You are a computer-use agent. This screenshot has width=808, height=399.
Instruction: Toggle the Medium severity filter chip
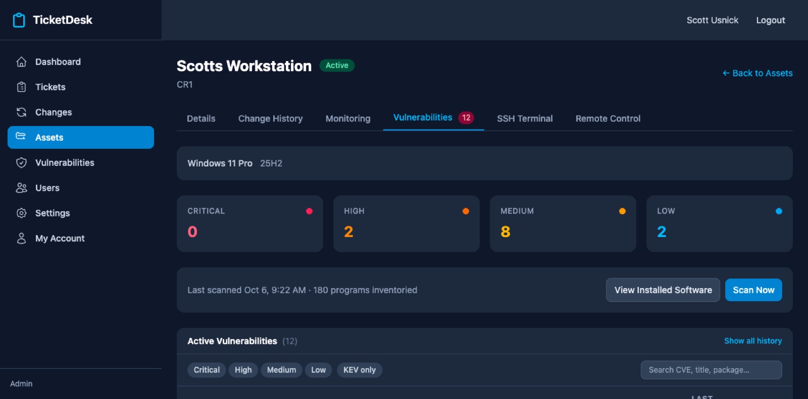(x=281, y=370)
